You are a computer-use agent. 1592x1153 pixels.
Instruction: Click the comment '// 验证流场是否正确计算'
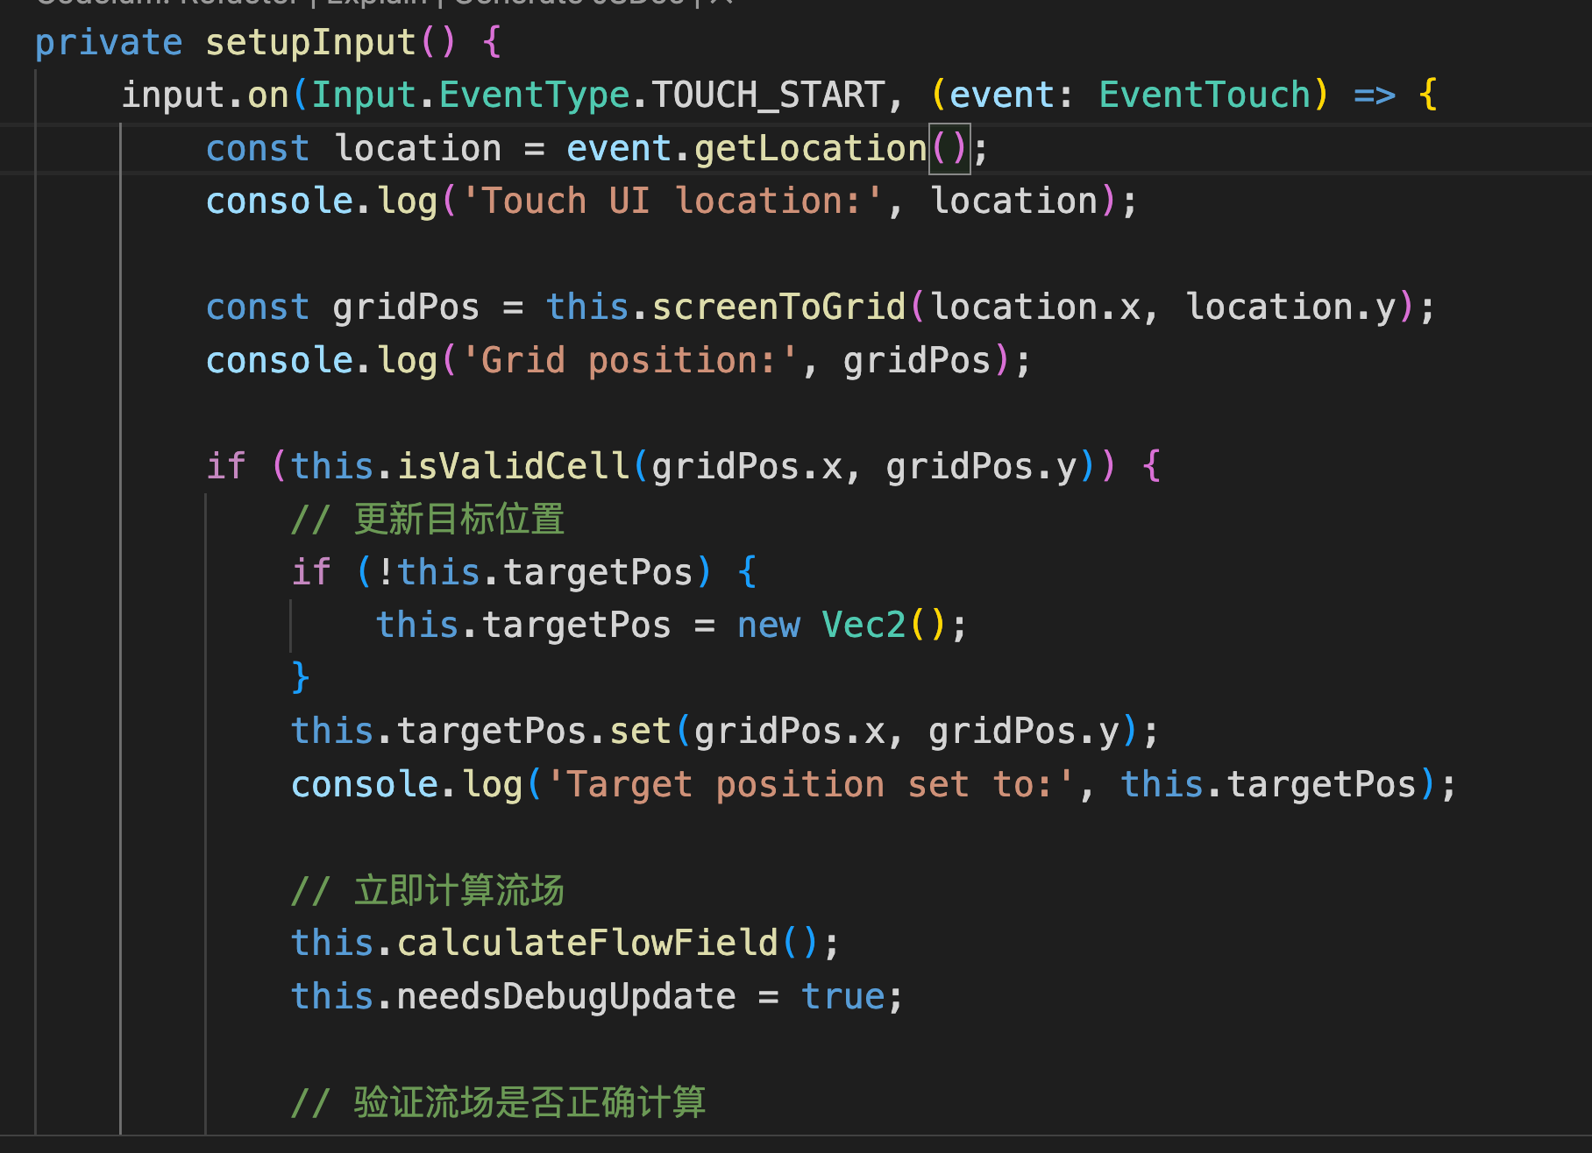(498, 1102)
